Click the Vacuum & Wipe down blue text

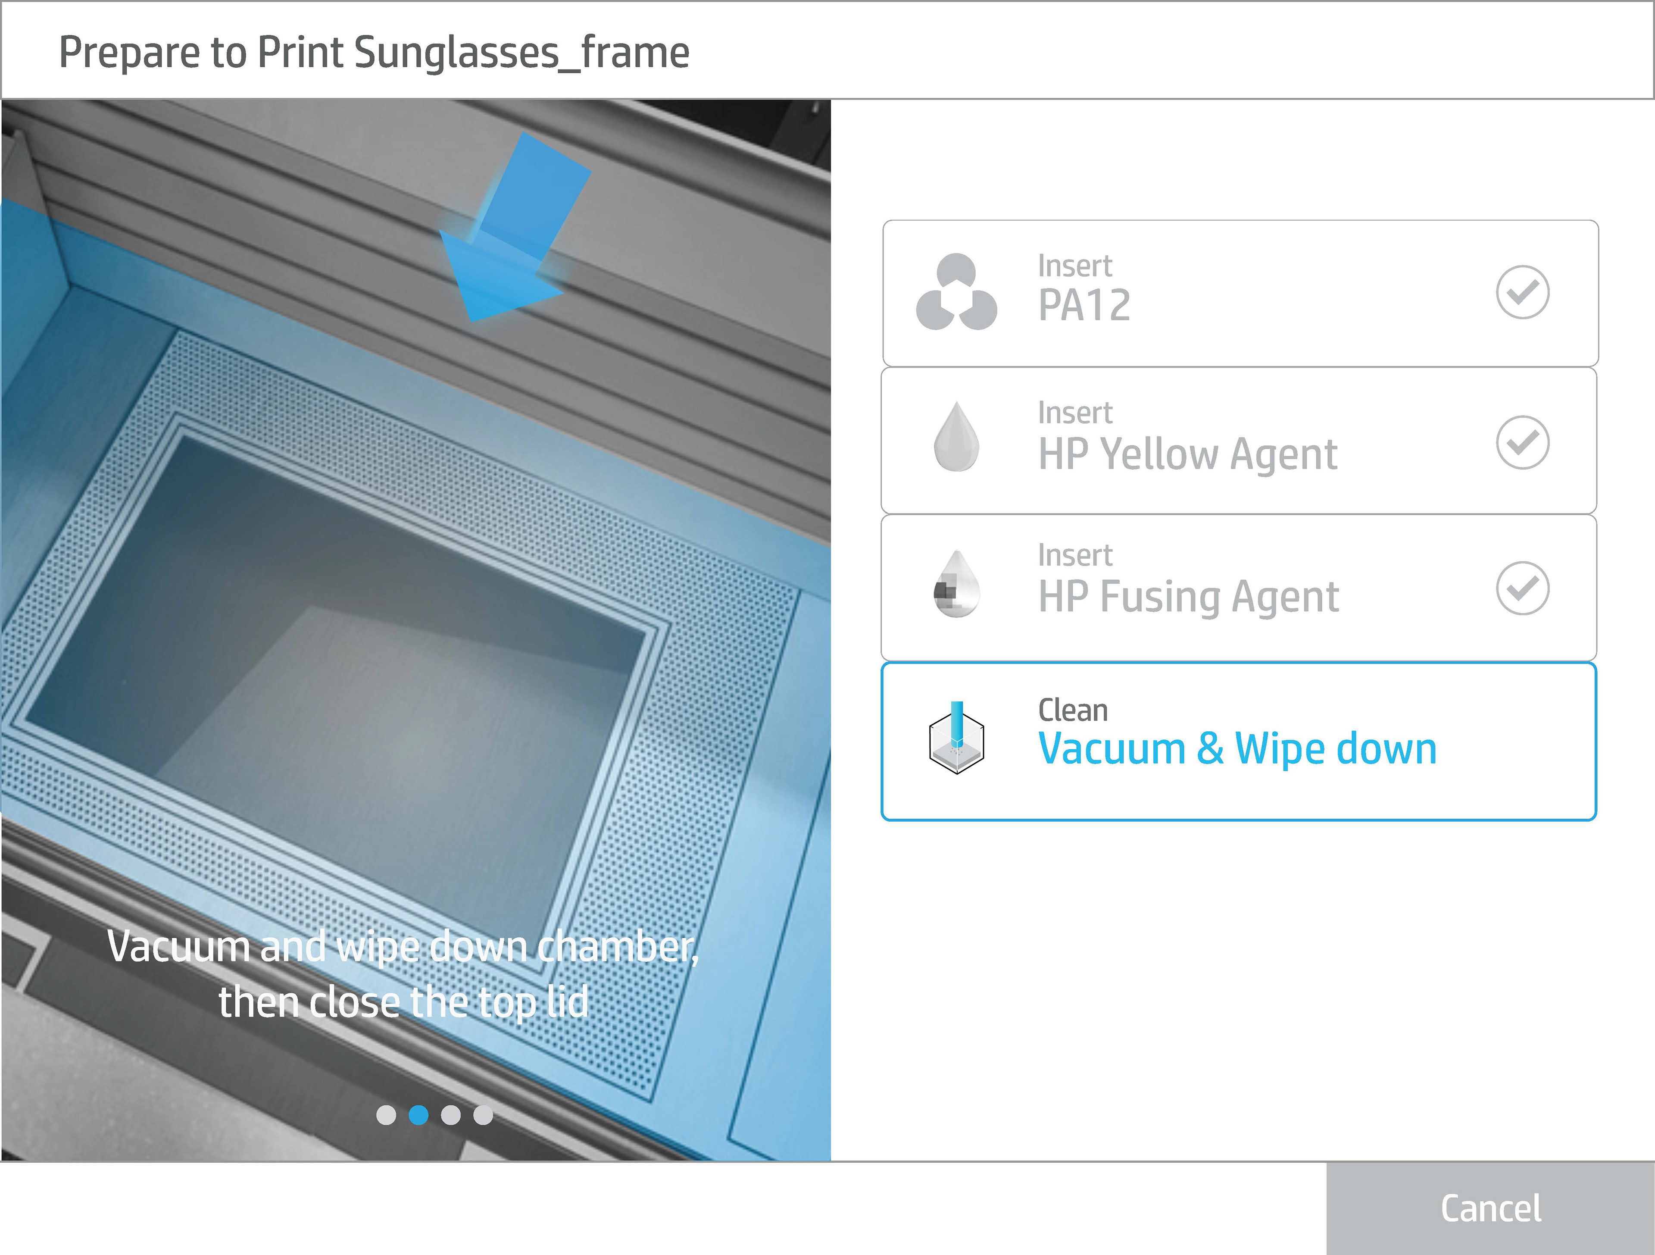pyautogui.click(x=1237, y=749)
